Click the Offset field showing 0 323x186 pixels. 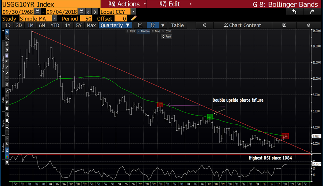(121, 18)
